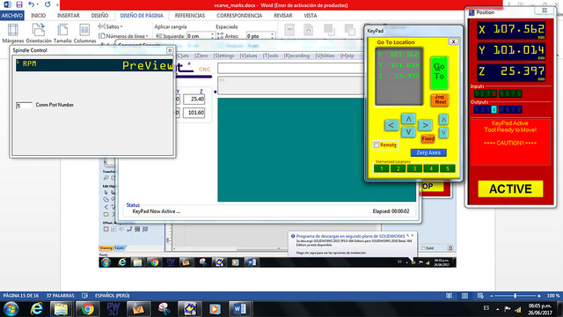Adjust the Word zoom slider handle
563x317 pixels.
pos(515,296)
